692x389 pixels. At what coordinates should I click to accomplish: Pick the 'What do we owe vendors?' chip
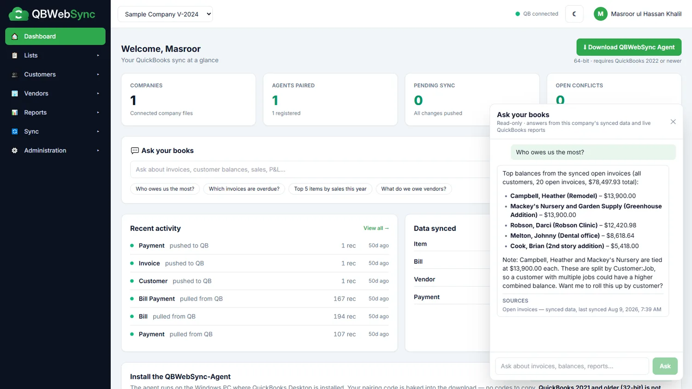pos(414,189)
